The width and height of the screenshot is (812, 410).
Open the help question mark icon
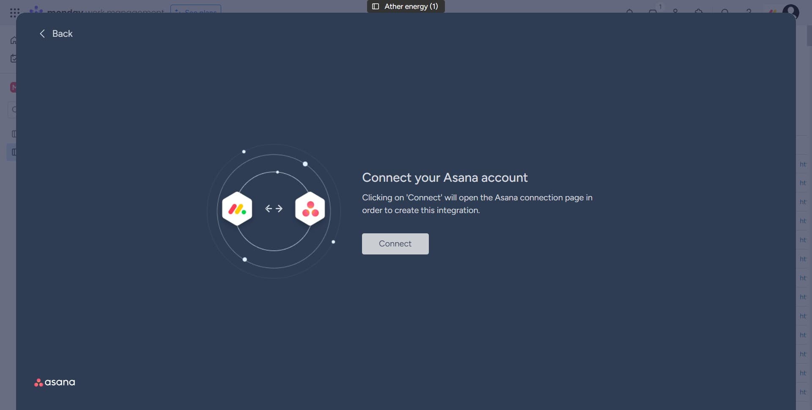click(x=749, y=12)
